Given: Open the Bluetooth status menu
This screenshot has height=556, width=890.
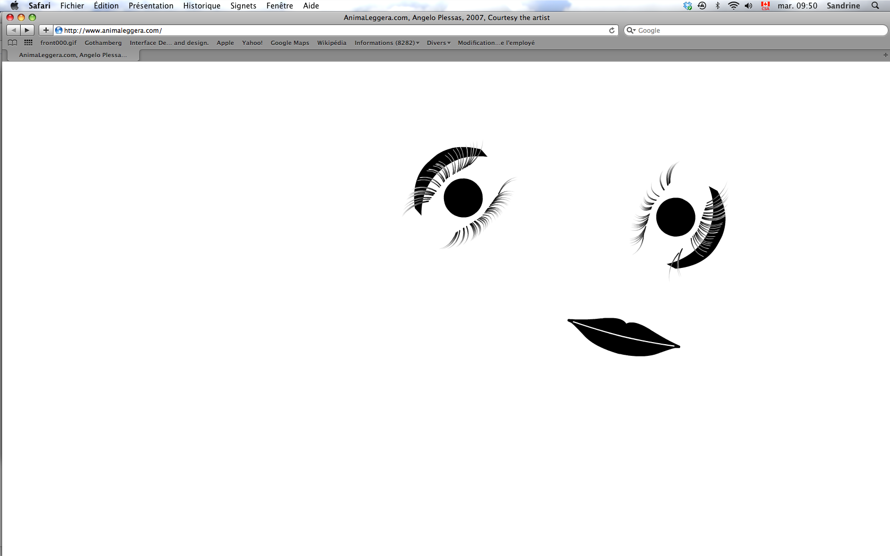Looking at the screenshot, I should [718, 6].
